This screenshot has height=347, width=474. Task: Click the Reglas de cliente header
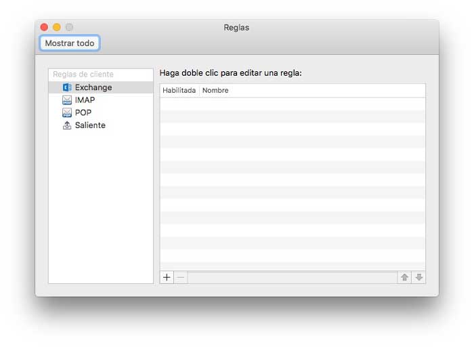click(x=83, y=75)
